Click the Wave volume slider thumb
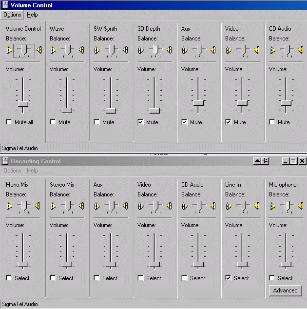307x309 pixels. coord(67,110)
